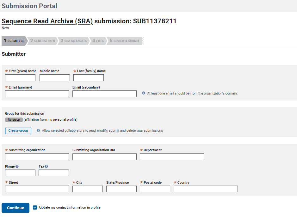Click 'Allow selected collaborators' description text
The height and width of the screenshot is (219, 297).
(x=102, y=130)
